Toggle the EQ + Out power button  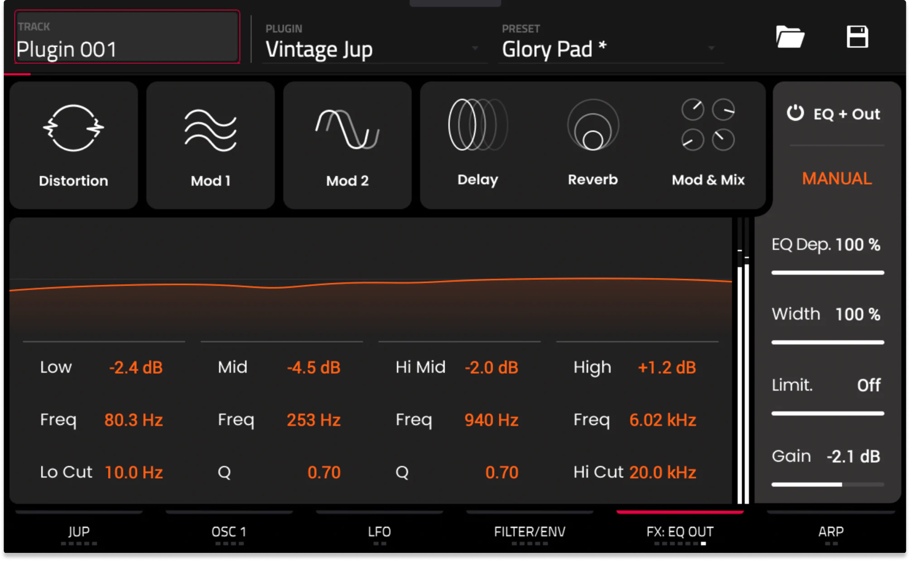pyautogui.click(x=795, y=113)
